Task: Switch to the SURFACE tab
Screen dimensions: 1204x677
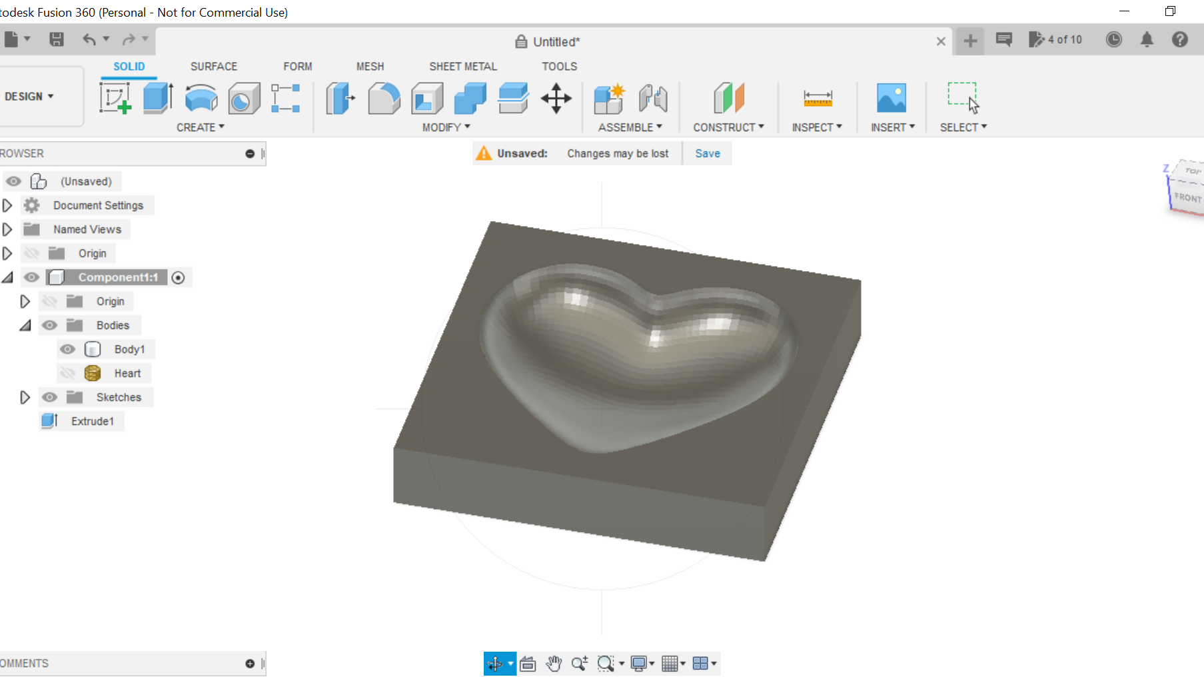Action: point(213,66)
